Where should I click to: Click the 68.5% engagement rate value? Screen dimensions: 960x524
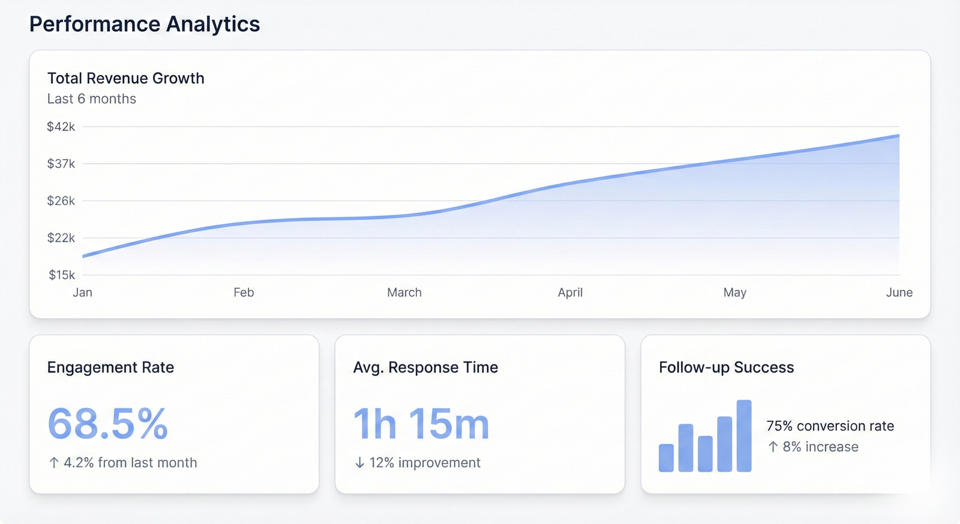point(108,424)
